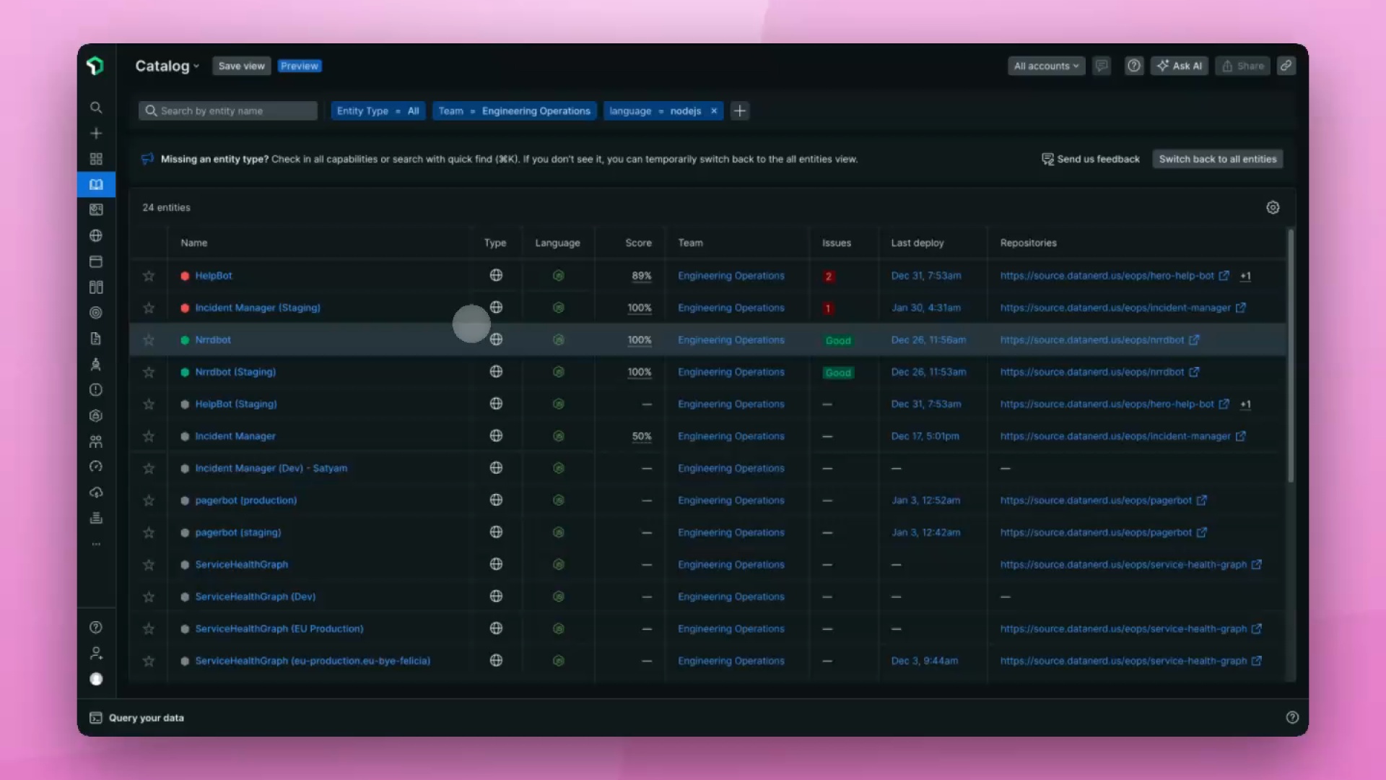Click the search magnifier icon in sidebar
Image resolution: width=1386 pixels, height=780 pixels.
(x=96, y=108)
